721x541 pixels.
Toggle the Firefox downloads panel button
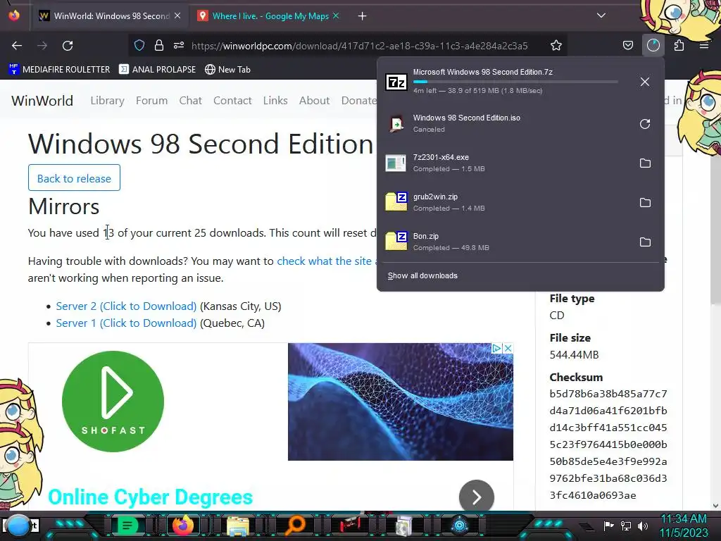(x=653, y=45)
